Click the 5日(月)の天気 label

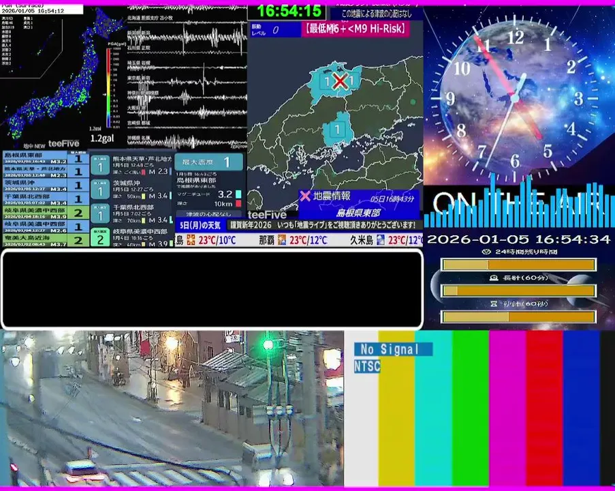tap(200, 225)
